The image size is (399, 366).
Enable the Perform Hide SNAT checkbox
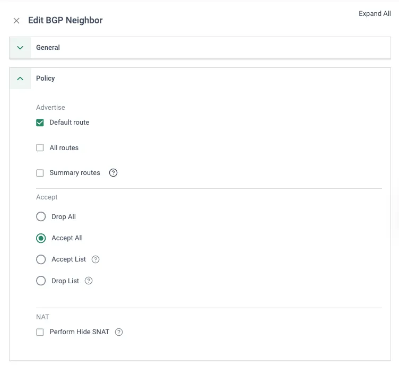pyautogui.click(x=40, y=332)
